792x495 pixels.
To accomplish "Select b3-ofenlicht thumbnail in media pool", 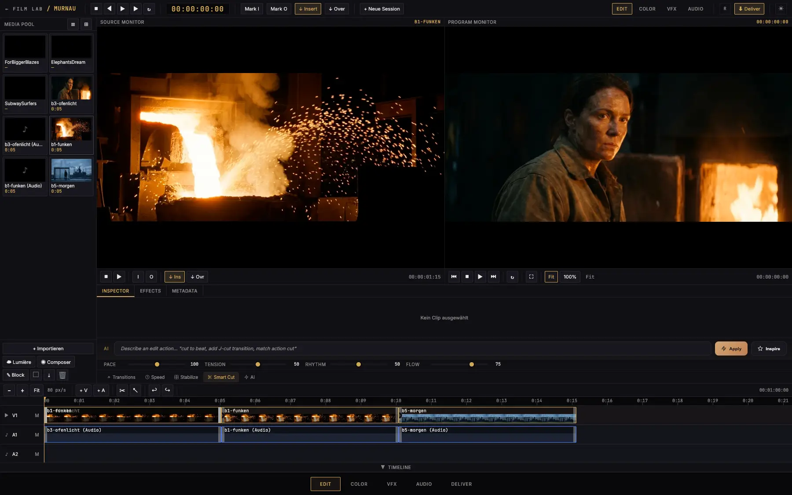I will click(x=71, y=88).
